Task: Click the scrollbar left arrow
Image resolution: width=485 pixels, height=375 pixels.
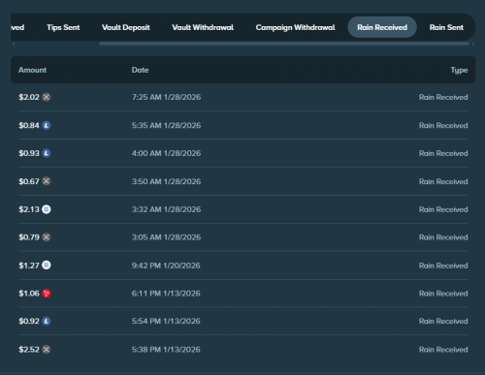Action: (14, 44)
